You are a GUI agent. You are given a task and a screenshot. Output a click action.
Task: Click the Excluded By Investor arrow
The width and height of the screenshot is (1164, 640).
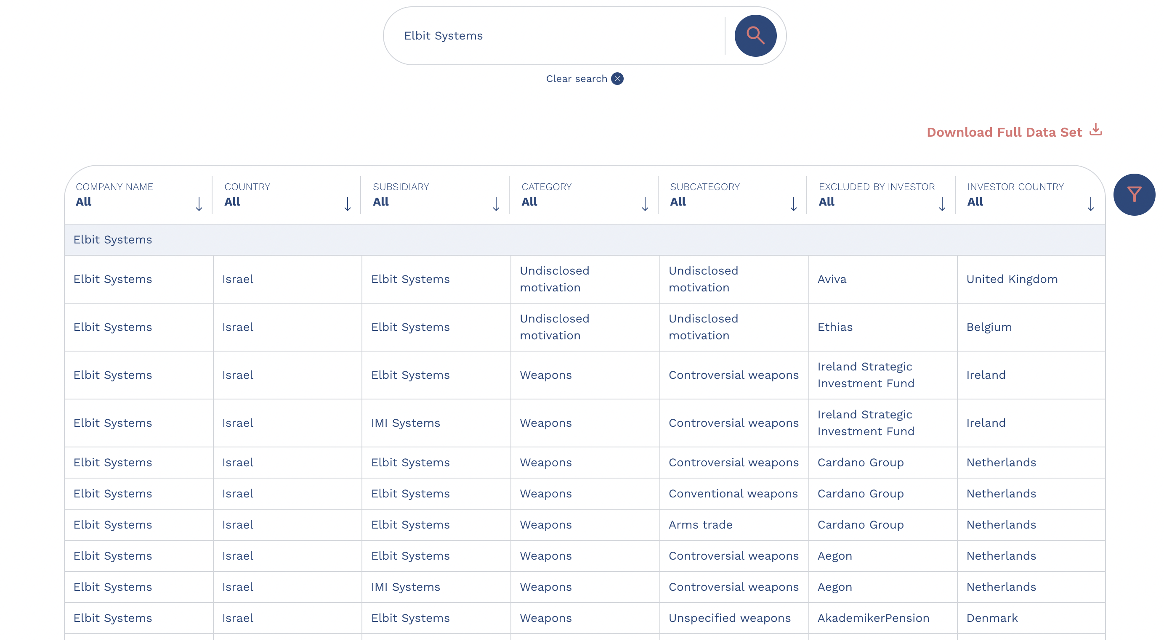pos(942,204)
